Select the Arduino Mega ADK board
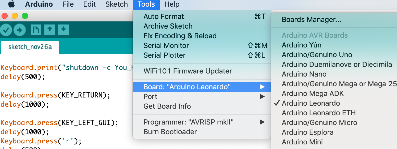This screenshot has height=149, width=397. click(x=334, y=94)
